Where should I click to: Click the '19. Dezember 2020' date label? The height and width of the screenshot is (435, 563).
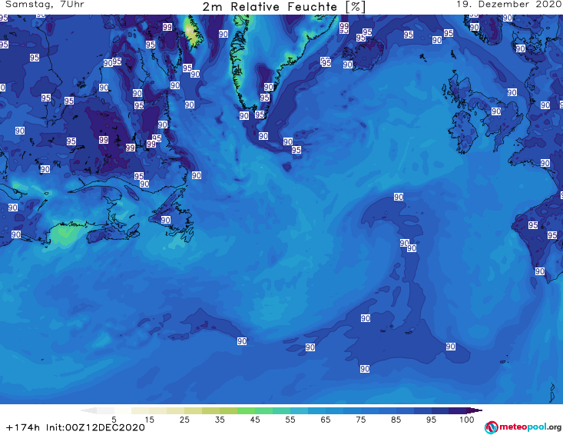click(x=508, y=5)
